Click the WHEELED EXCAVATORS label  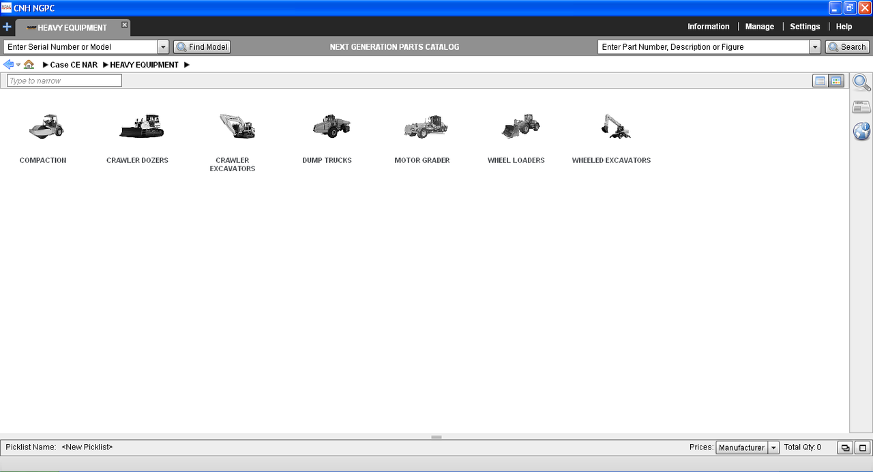pos(611,160)
